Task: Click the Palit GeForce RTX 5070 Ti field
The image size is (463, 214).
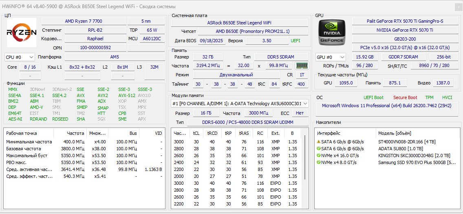Action: pos(405,21)
